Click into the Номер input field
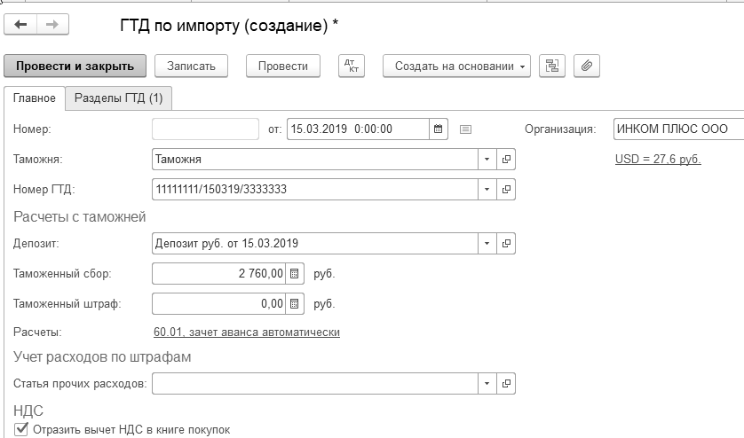Screen dimensions: 744x438 [x=205, y=129]
